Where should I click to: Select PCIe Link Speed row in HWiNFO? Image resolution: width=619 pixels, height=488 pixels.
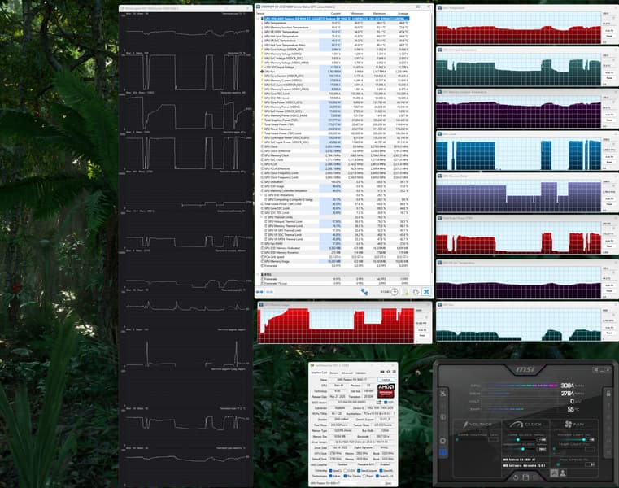333,257
